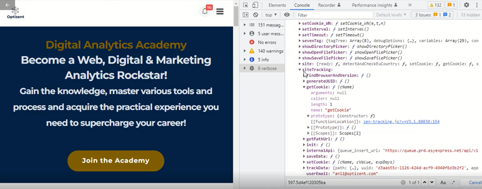Click the Filter input field
The height and width of the screenshot is (189, 482).
pyautogui.click(x=334, y=15)
